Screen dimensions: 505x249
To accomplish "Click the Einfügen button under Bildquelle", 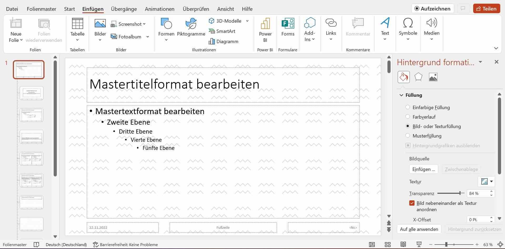I will pyautogui.click(x=423, y=169).
